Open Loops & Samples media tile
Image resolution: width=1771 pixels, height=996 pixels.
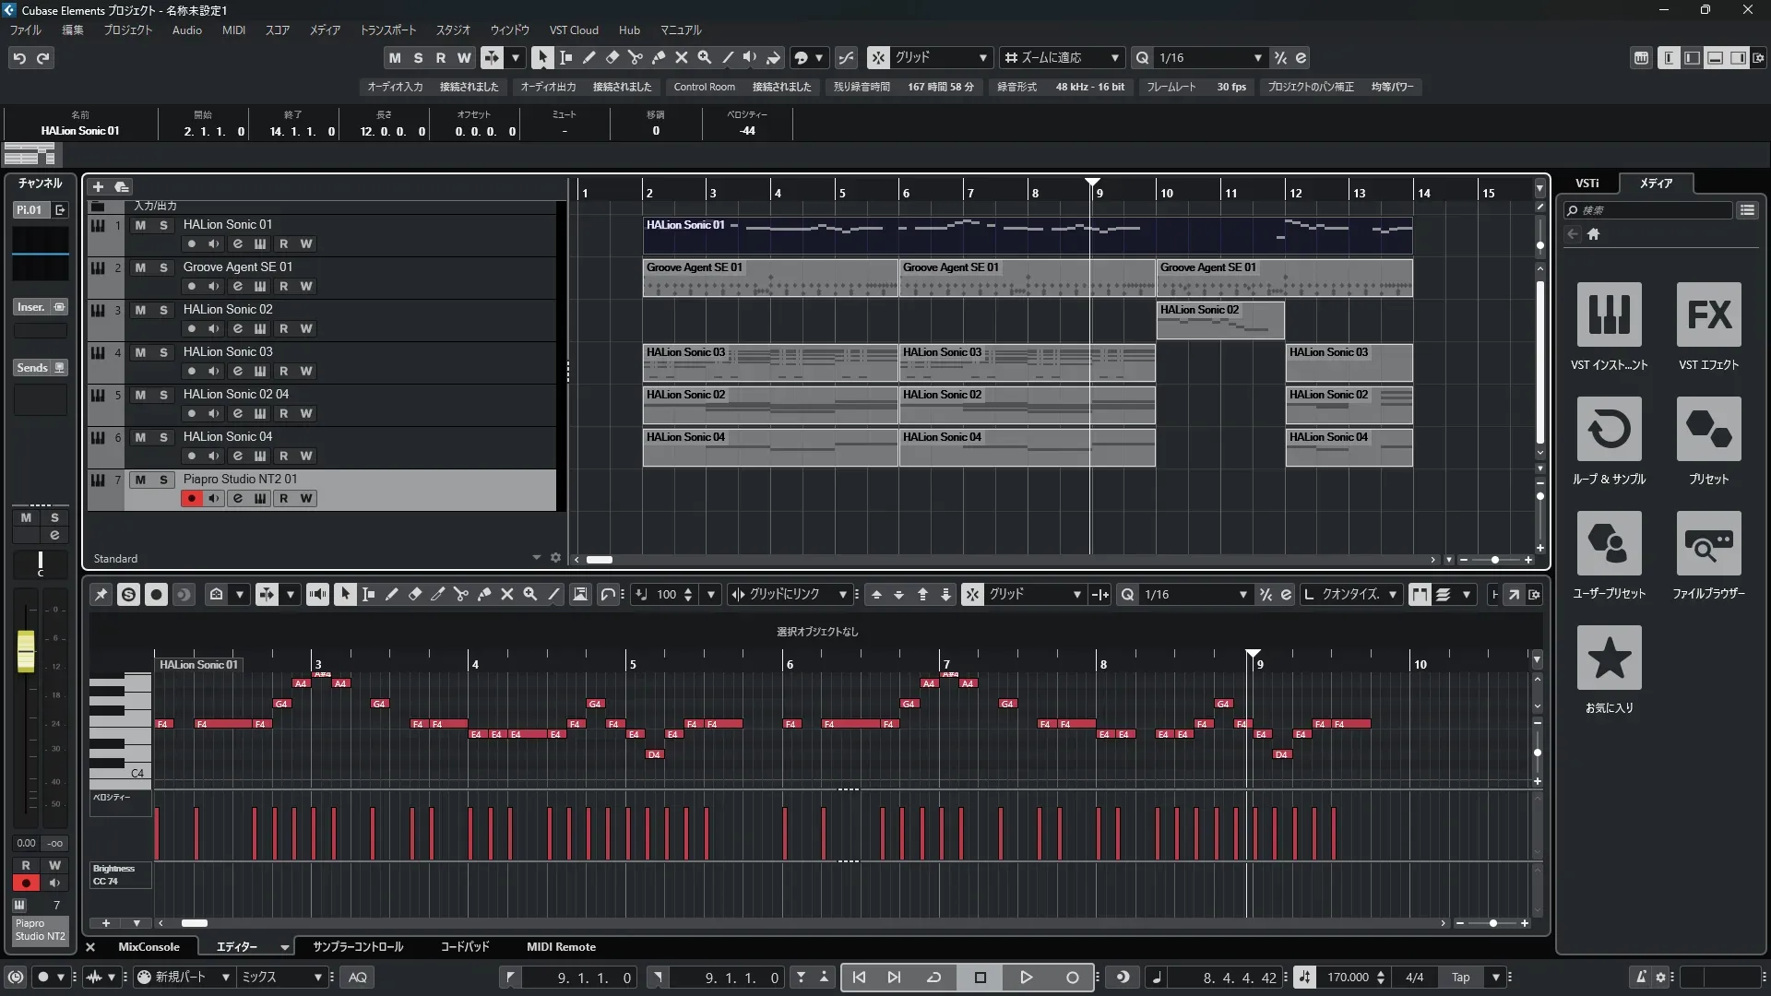point(1609,429)
